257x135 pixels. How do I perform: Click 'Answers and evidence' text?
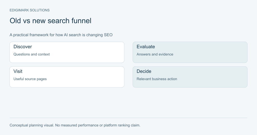[155, 54]
